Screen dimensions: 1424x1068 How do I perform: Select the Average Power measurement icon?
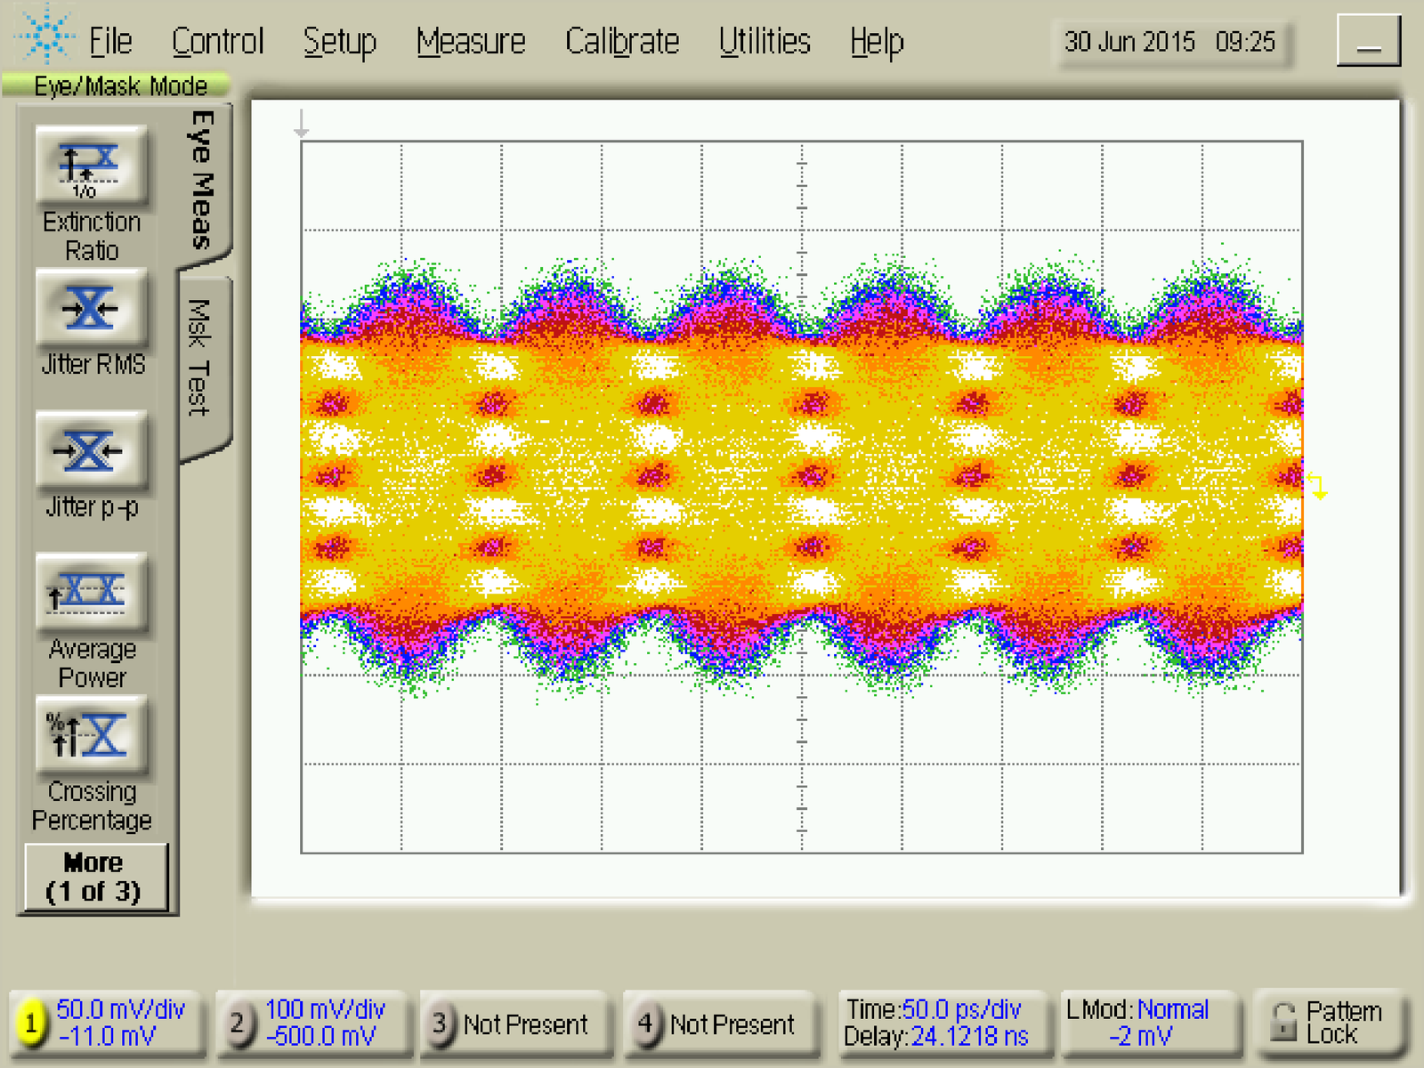pos(91,594)
